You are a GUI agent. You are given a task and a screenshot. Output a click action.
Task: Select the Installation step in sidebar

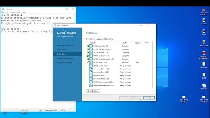click(68, 54)
